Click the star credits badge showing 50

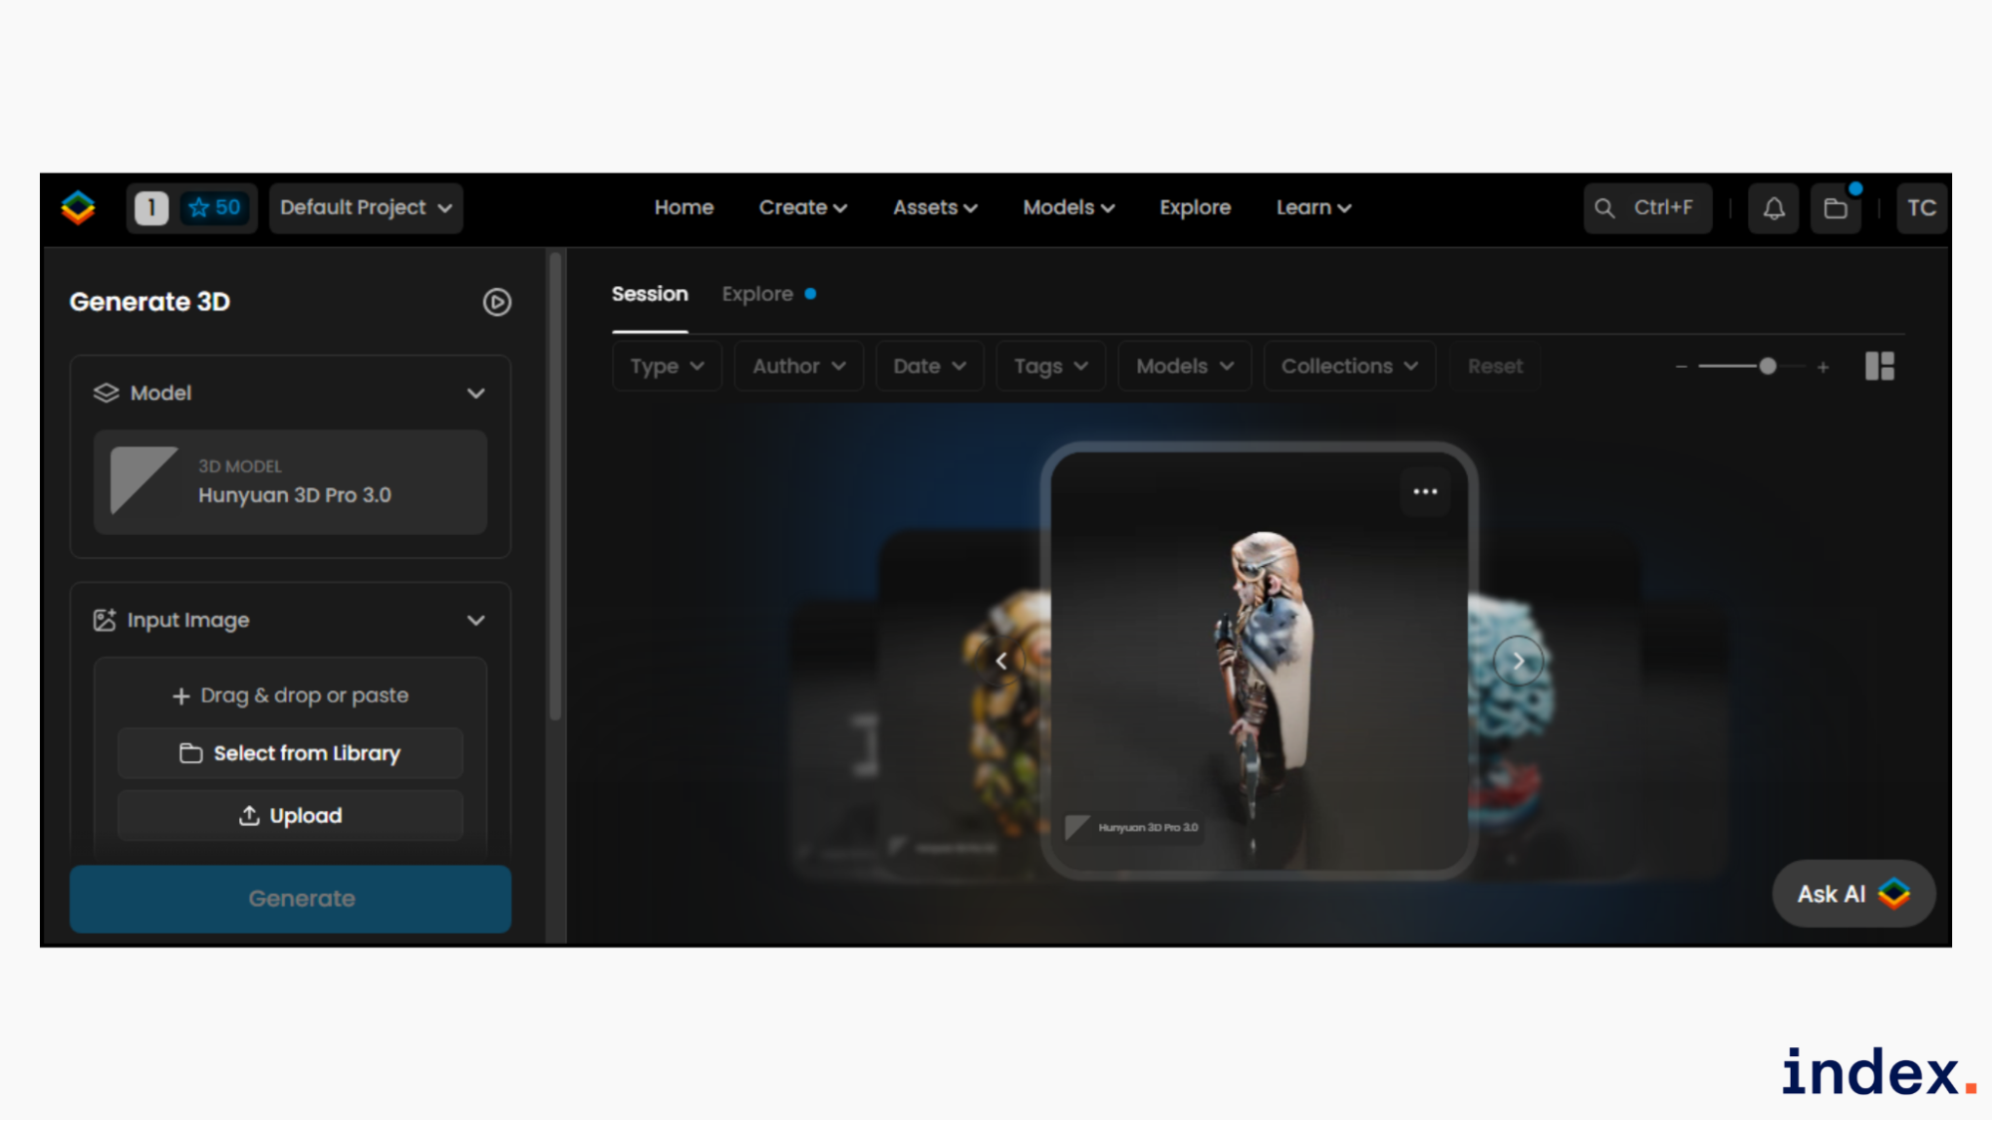pyautogui.click(x=215, y=207)
